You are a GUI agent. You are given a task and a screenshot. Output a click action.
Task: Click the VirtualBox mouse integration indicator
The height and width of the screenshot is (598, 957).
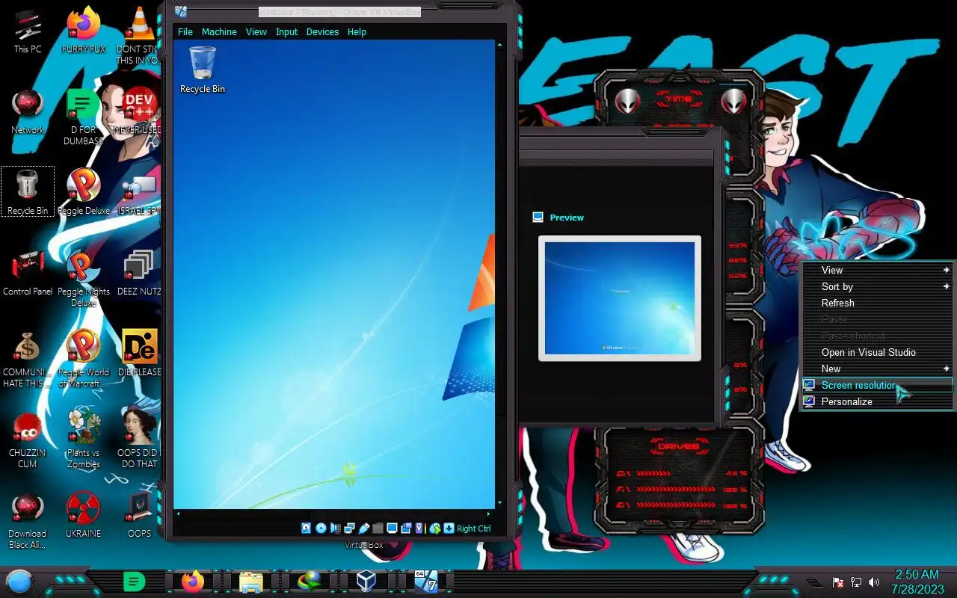pyautogui.click(x=435, y=528)
